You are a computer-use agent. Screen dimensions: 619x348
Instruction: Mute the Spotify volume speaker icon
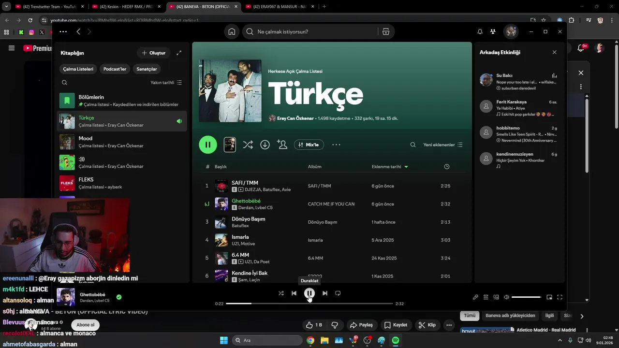(506, 297)
